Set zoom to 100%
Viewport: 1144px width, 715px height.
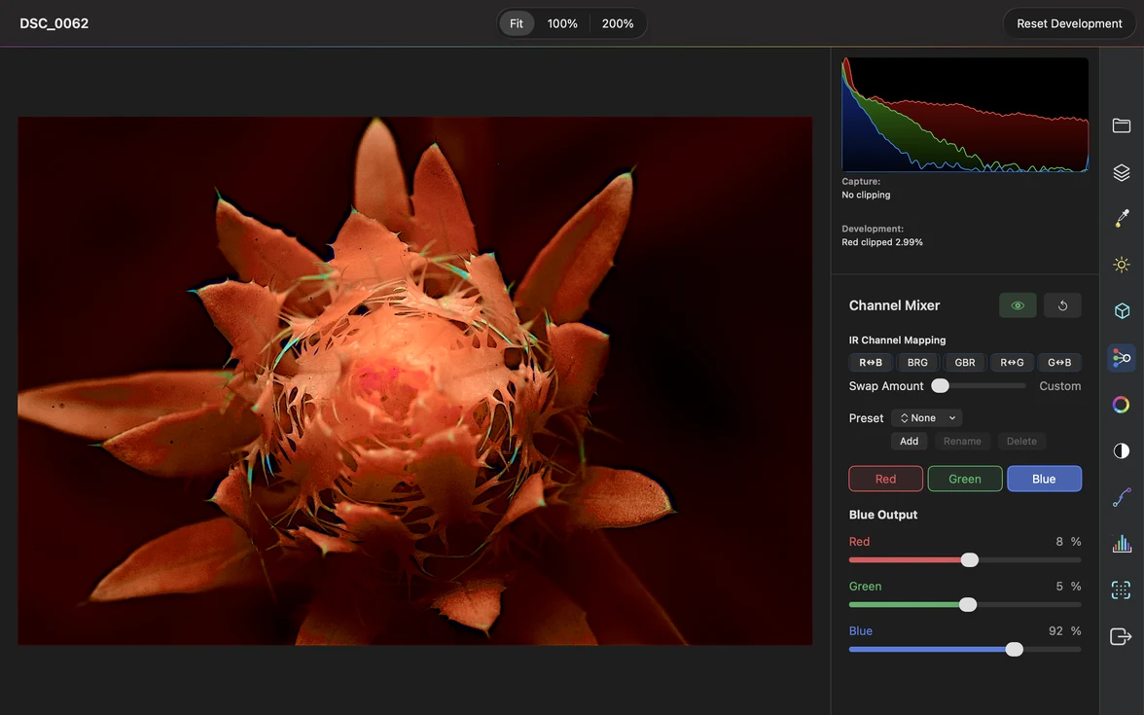pyautogui.click(x=562, y=23)
